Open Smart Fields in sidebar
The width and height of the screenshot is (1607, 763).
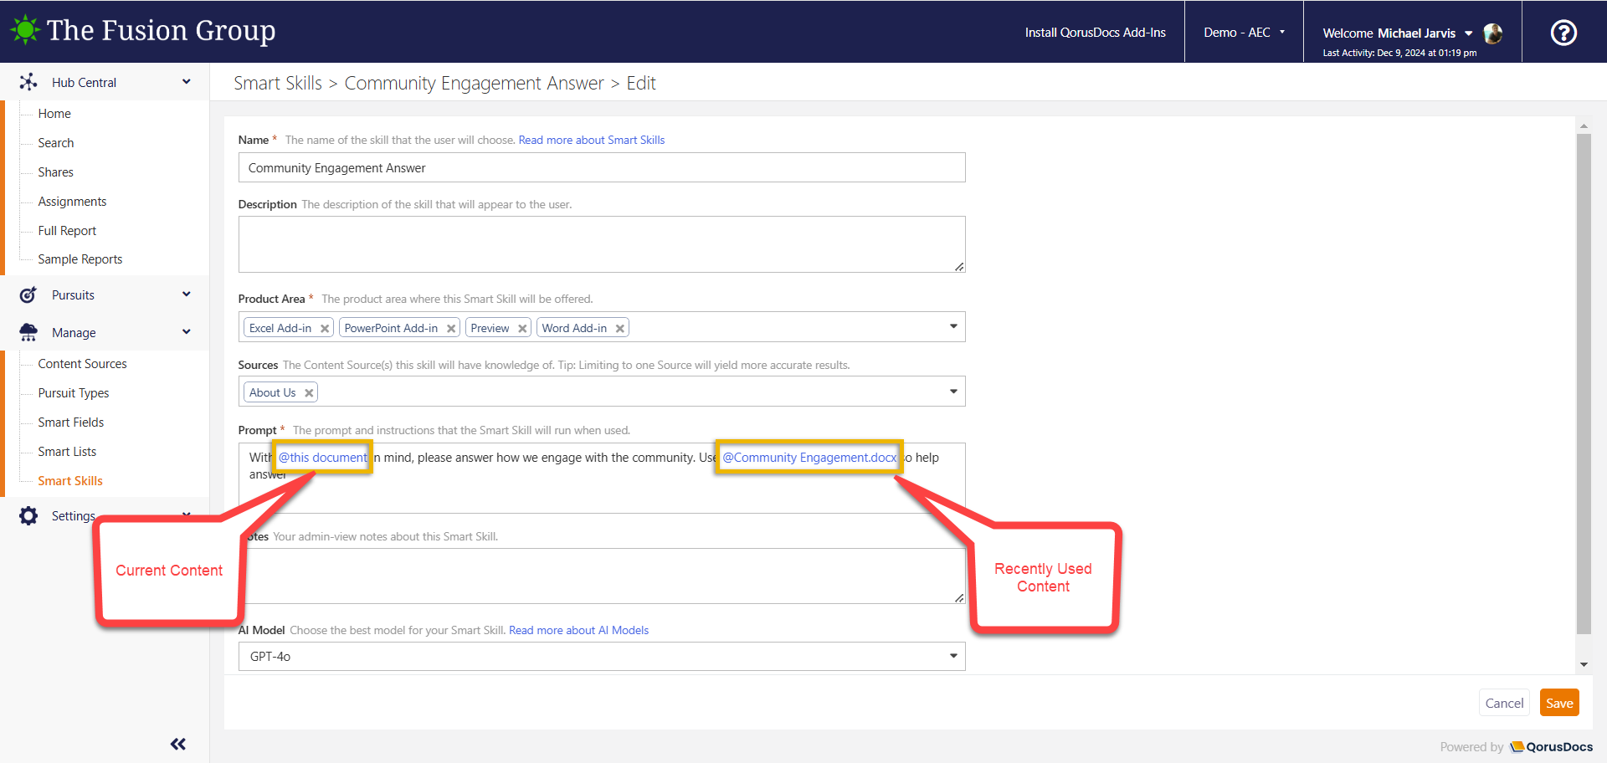[x=71, y=422]
